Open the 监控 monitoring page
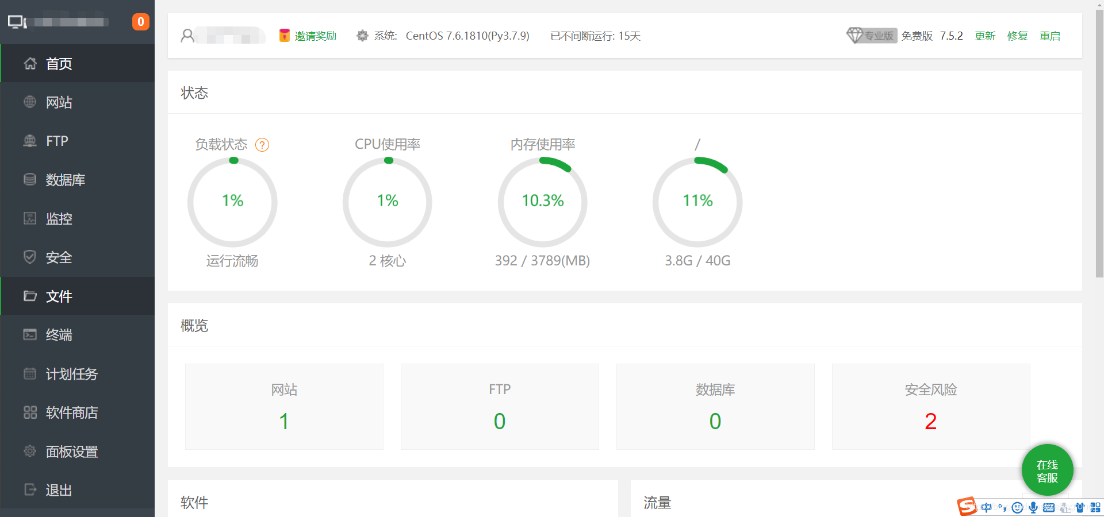 tap(78, 218)
